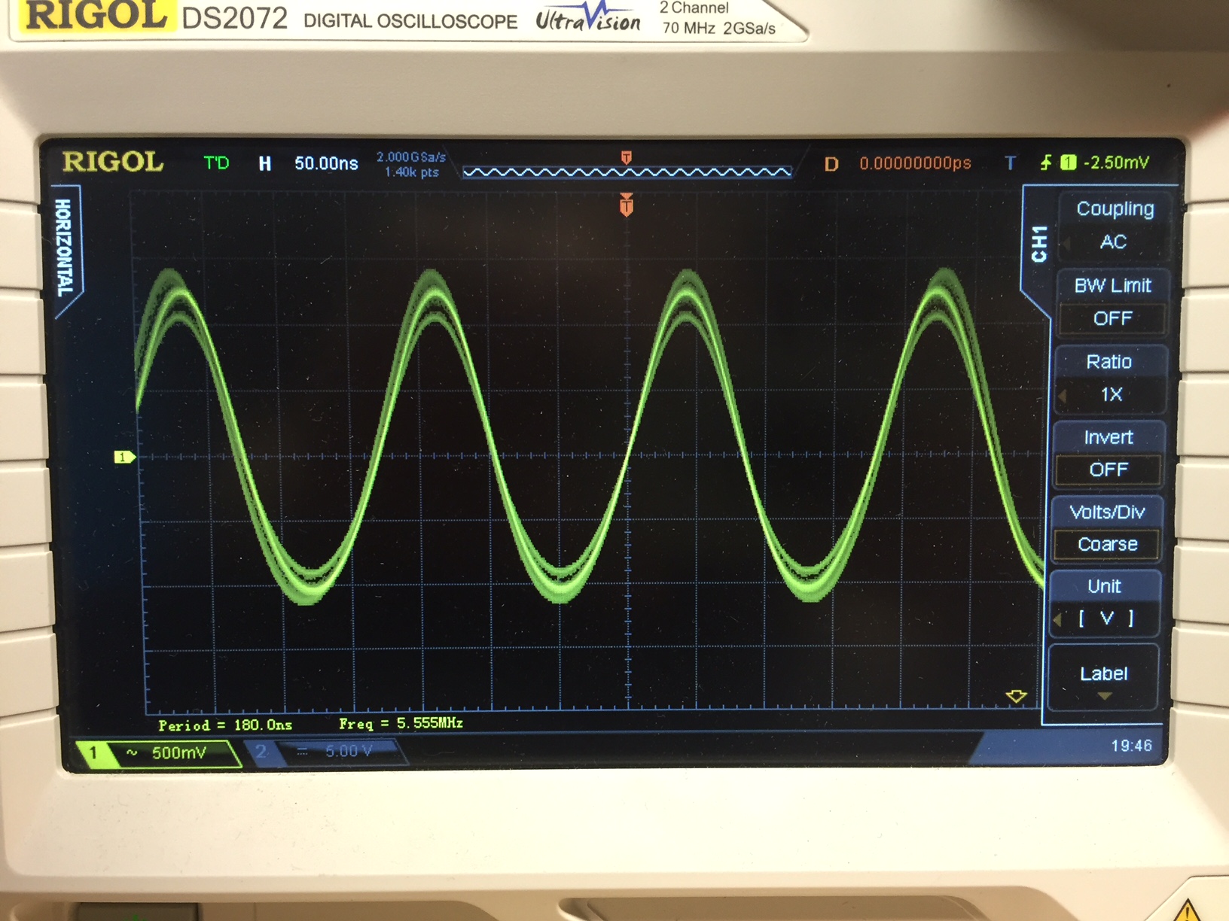The height and width of the screenshot is (921, 1229).
Task: Click the trigger level -2.50mV readout
Action: (1116, 163)
